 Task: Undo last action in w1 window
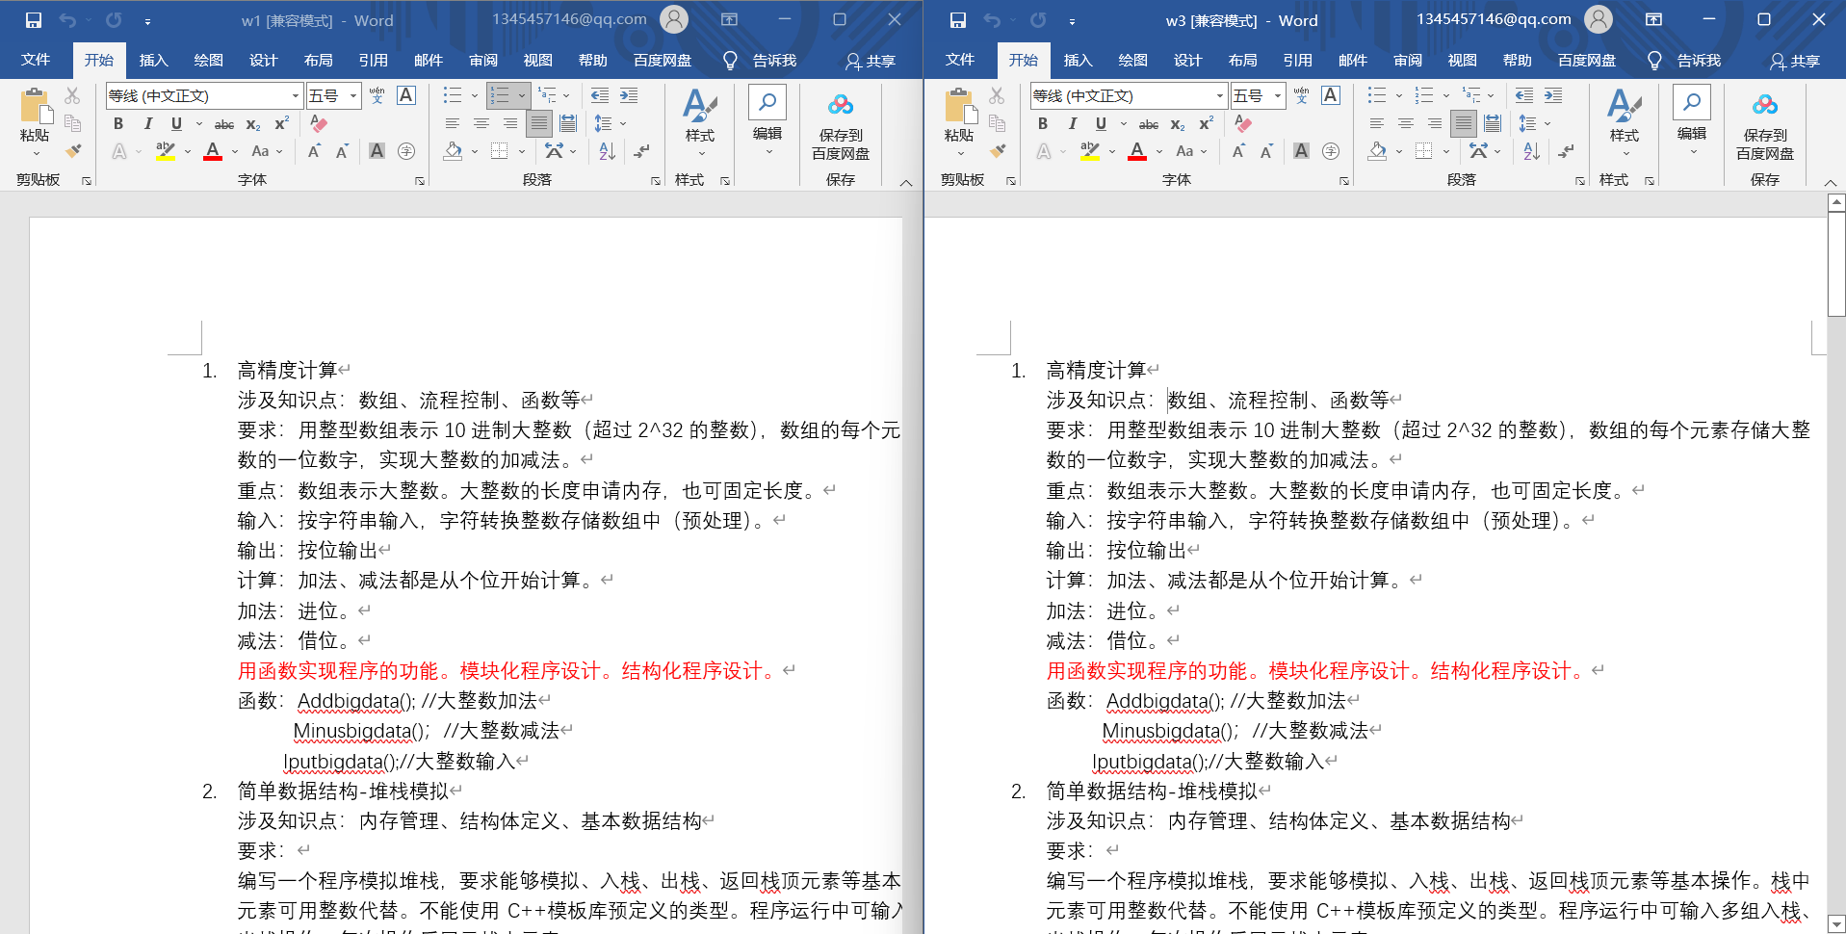[67, 20]
